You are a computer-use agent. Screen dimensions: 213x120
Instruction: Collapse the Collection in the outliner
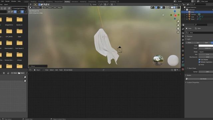coord(185,10)
